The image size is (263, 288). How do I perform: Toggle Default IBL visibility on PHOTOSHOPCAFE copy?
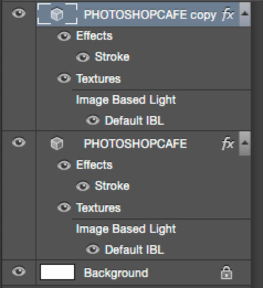(93, 120)
